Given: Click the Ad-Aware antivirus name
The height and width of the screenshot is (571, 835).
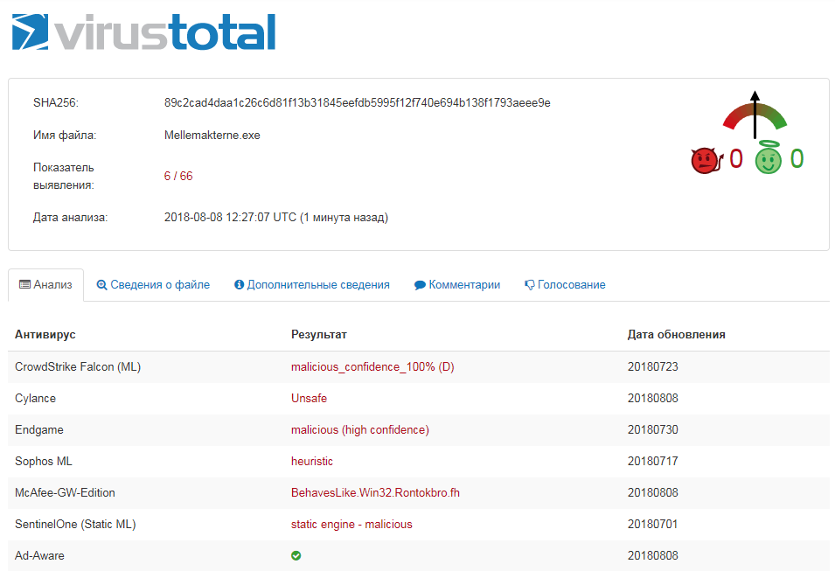Looking at the screenshot, I should 39,555.
